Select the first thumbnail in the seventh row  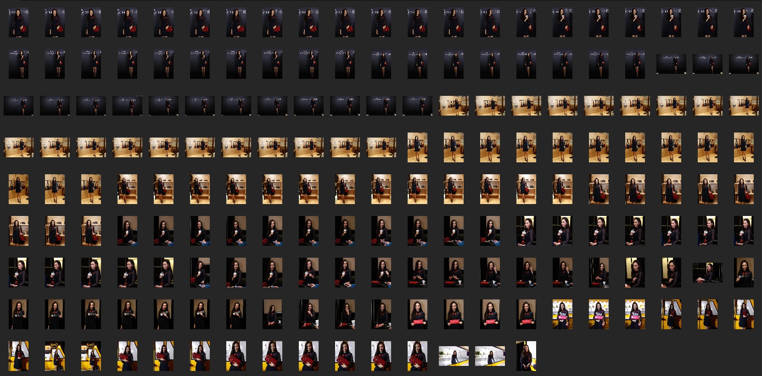pos(18,272)
